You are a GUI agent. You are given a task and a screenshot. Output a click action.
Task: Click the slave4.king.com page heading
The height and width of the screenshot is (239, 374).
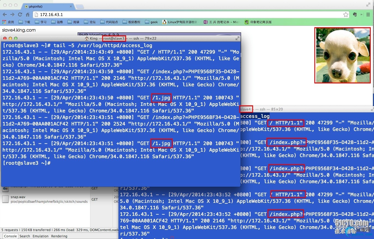tap(19, 30)
